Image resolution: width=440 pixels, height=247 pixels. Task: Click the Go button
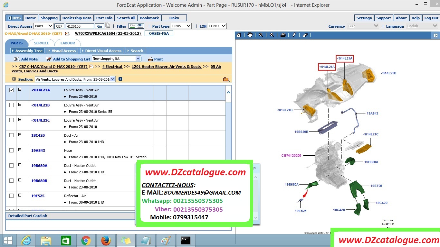100,26
